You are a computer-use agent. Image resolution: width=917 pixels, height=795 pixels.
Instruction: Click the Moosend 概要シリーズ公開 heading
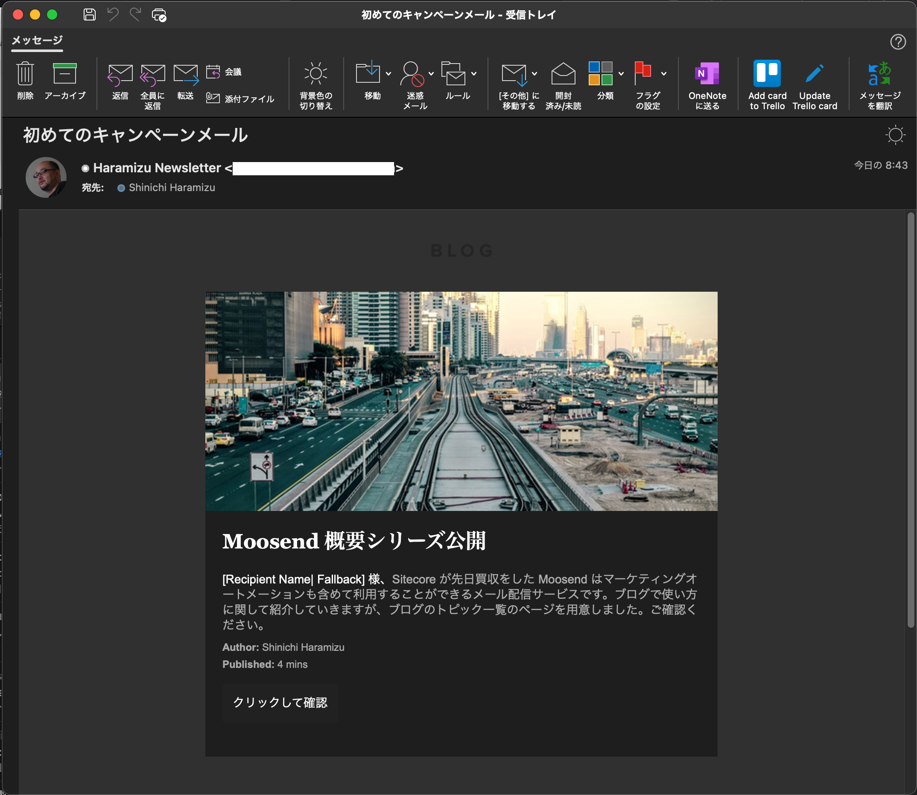354,541
